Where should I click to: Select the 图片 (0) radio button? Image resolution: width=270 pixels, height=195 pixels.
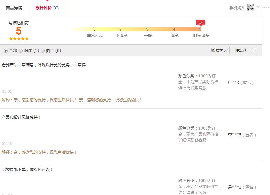pyautogui.click(x=43, y=51)
